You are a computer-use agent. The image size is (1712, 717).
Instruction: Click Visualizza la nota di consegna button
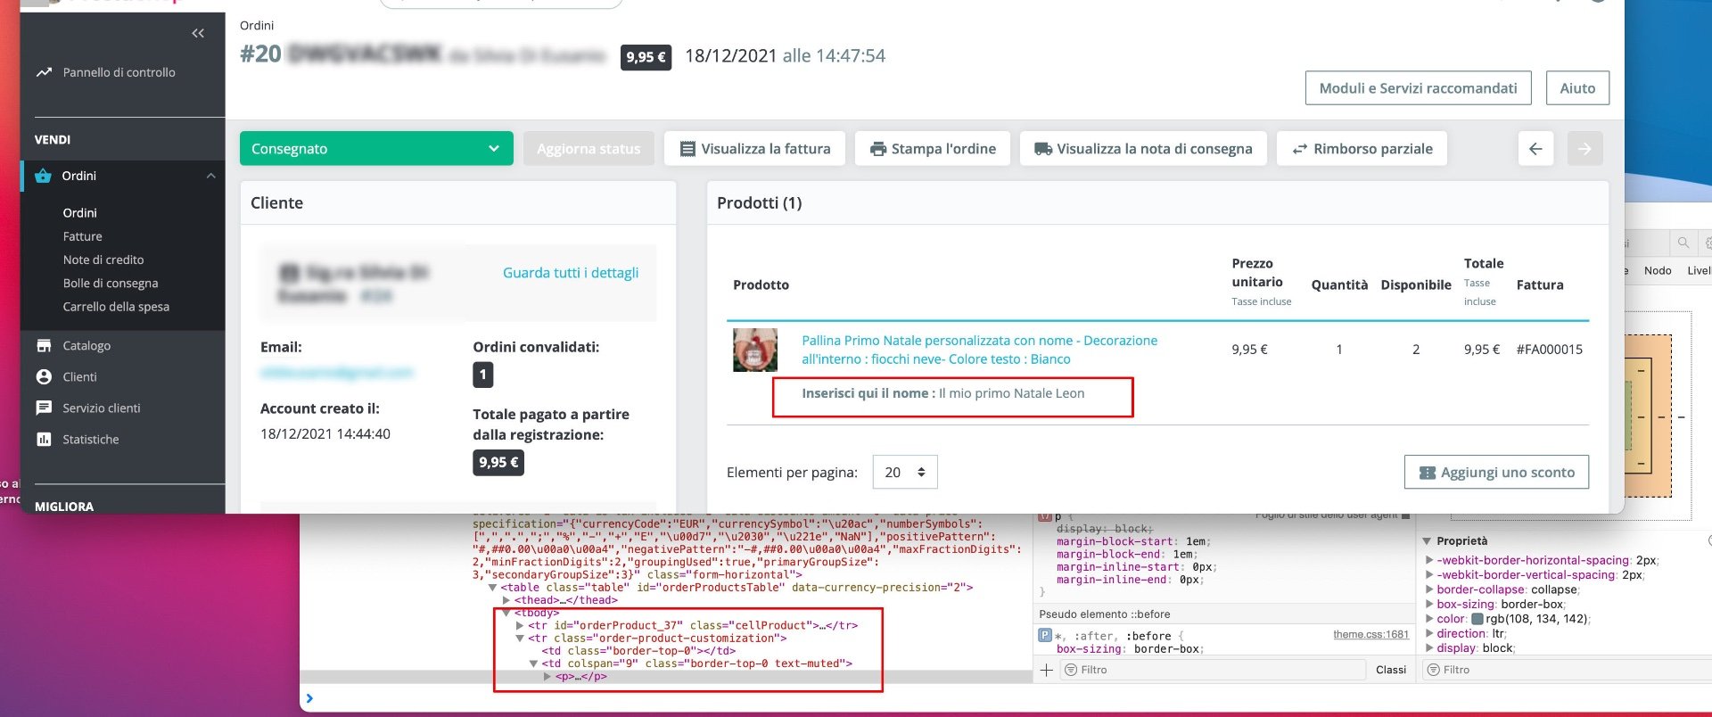(x=1143, y=148)
